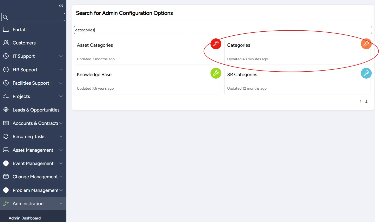Click the orange wrench icon on Categories
The width and height of the screenshot is (379, 222).
[366, 44]
